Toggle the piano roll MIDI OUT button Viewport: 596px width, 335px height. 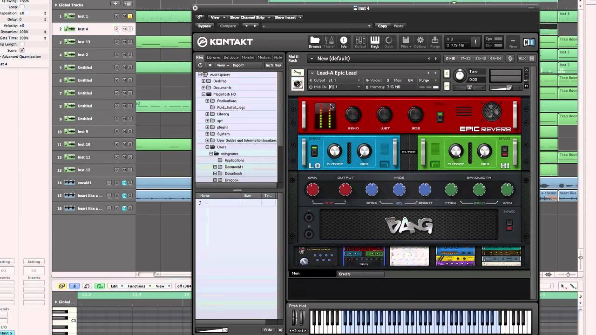pos(100,286)
